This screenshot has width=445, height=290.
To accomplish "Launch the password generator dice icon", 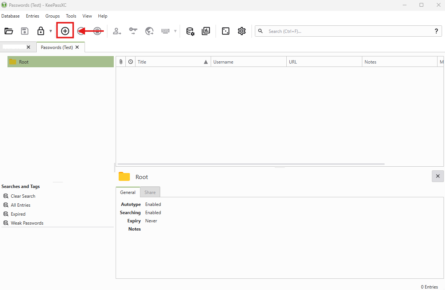I will click(x=226, y=31).
